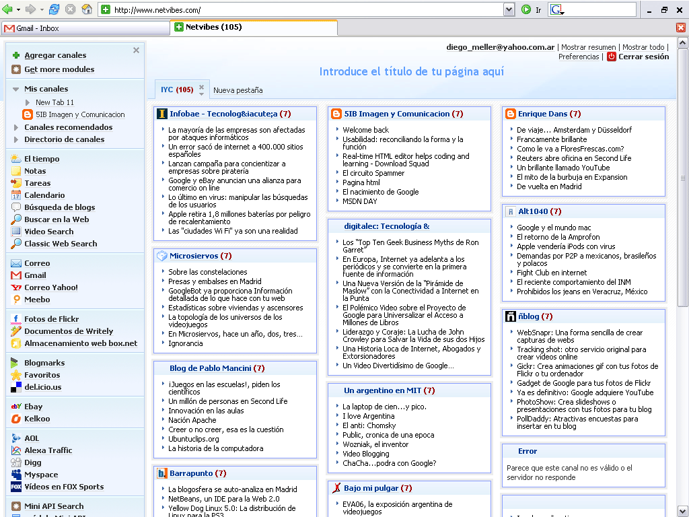Open the Forward button history dropdown
The height and width of the screenshot is (517, 689).
pos(41,9)
